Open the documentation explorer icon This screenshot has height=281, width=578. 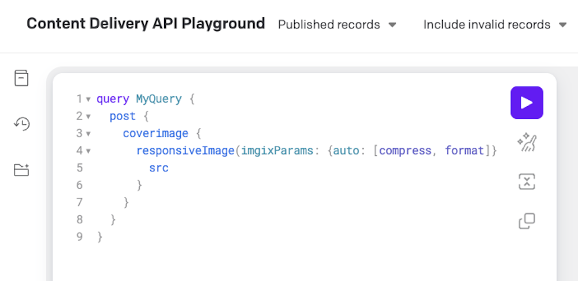(21, 78)
